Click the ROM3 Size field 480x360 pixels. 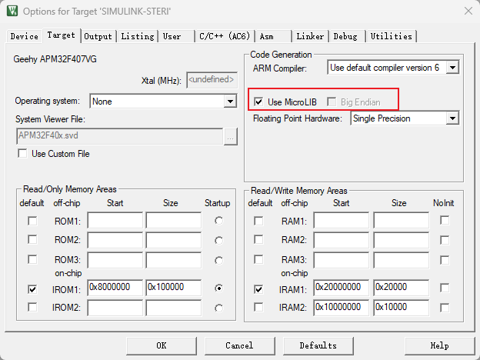[x=174, y=260]
